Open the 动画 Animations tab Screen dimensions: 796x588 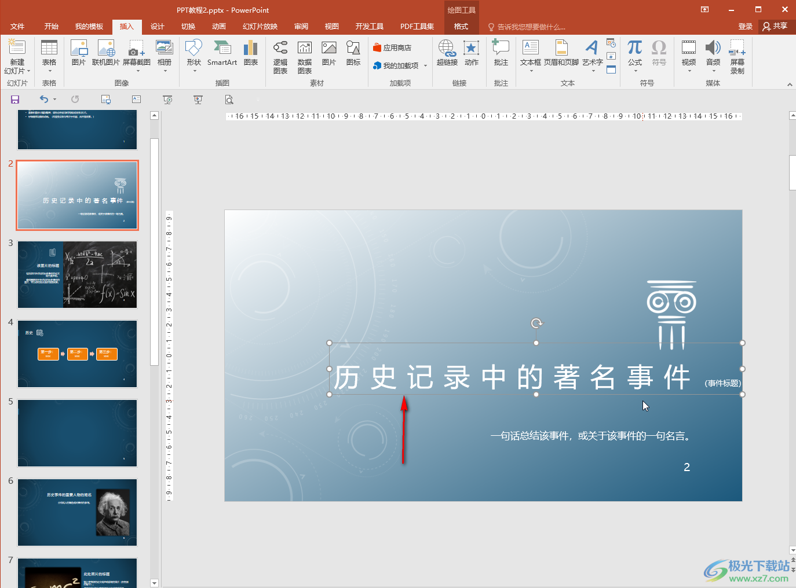219,27
